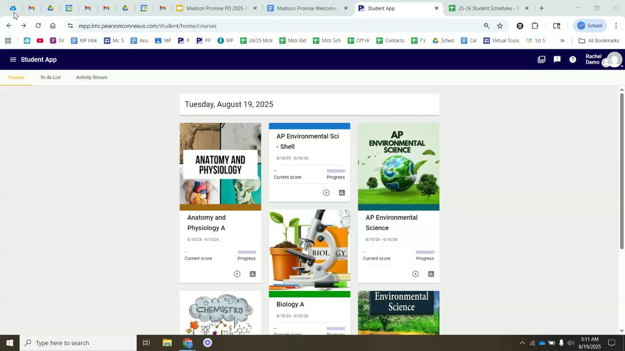View AP Environmental Sci - Shell chart icon
The image size is (625, 351).
pyautogui.click(x=342, y=193)
